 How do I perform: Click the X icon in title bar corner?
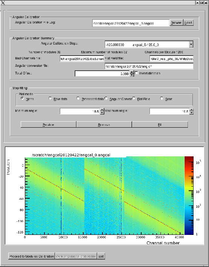[x=3, y=3]
